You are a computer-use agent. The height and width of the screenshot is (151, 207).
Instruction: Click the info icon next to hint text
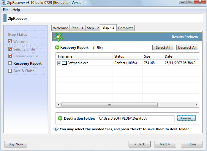point(56,129)
